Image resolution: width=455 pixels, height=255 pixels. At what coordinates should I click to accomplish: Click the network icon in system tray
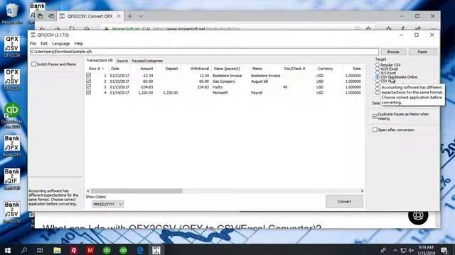pyautogui.click(x=403, y=250)
